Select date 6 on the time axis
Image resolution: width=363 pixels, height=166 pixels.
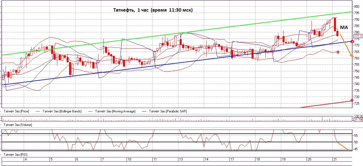(x=77, y=159)
